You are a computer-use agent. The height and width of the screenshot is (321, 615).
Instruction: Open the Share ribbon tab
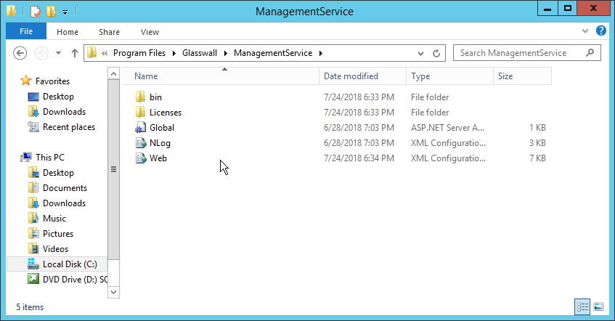pyautogui.click(x=109, y=32)
